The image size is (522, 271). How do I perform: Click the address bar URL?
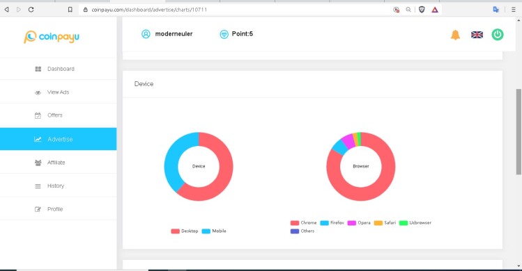point(149,10)
